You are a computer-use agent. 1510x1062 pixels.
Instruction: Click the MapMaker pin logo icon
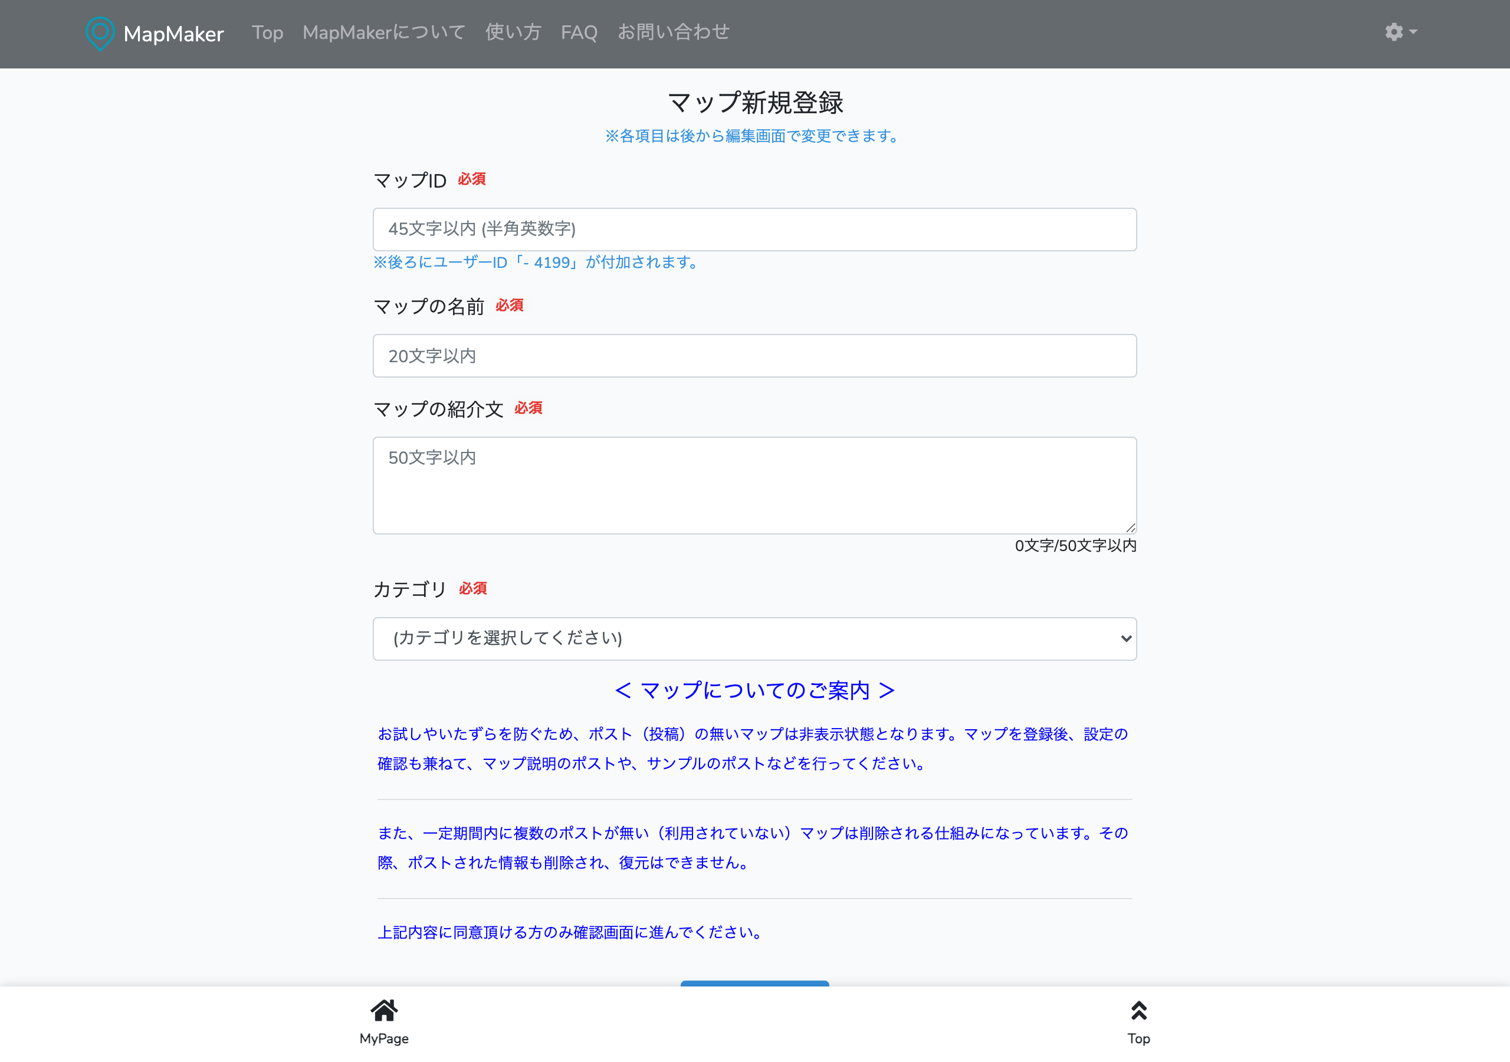(x=100, y=34)
